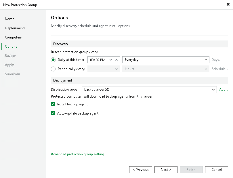This screenshot has width=233, height=178.
Task: Open the Distribution server dropdown
Action: [x=149, y=90]
